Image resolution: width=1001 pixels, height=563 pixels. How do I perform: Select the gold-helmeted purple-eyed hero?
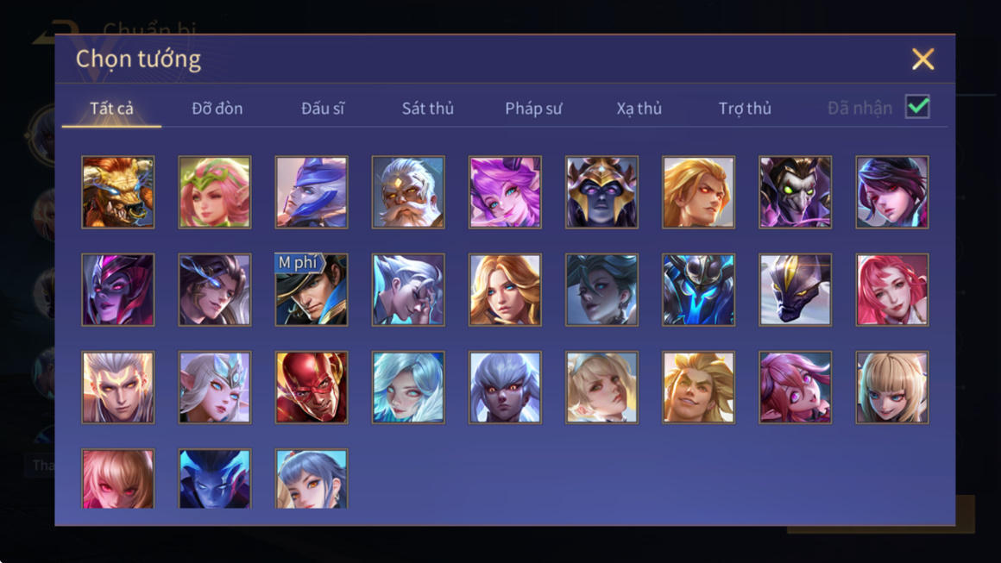click(x=601, y=192)
